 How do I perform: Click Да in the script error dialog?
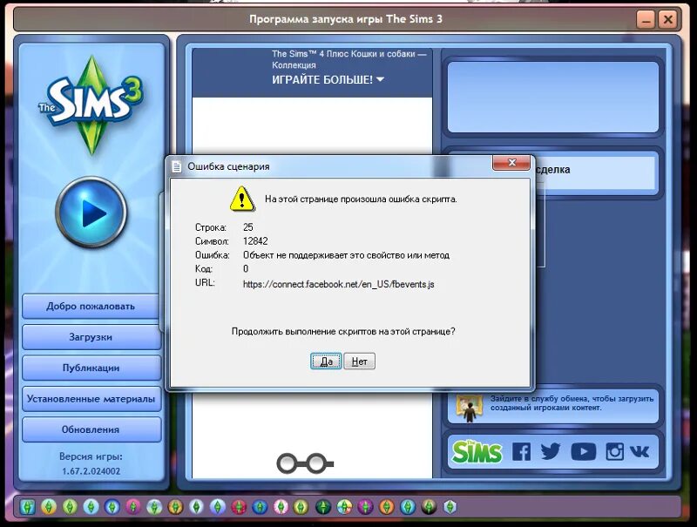point(326,361)
